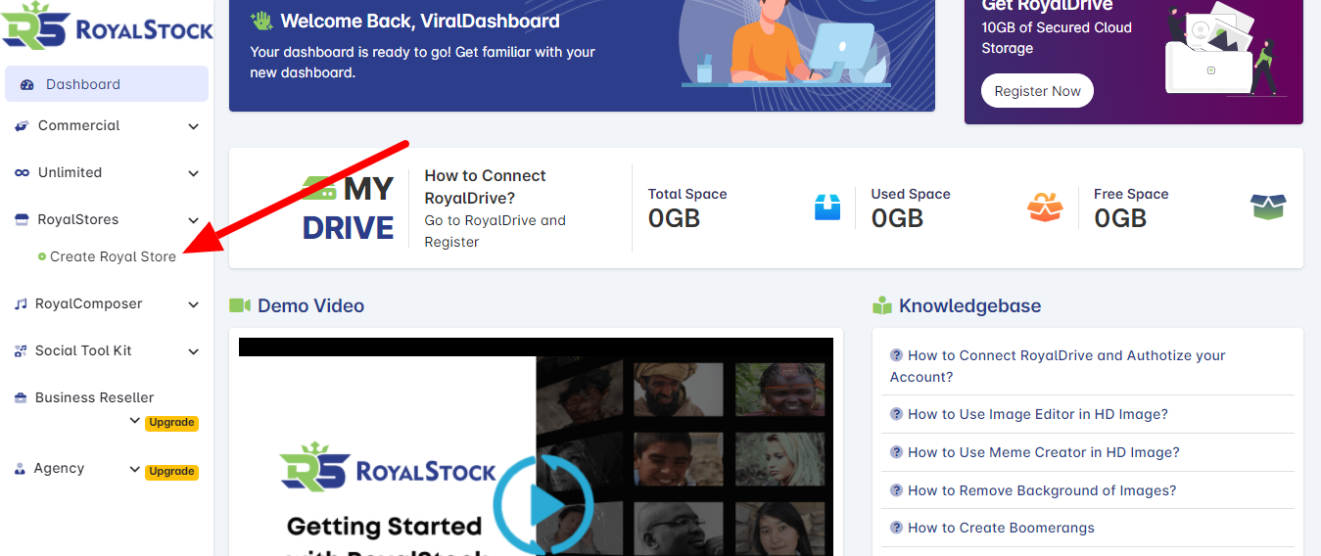Click question icon beside Connect RoyalDrive article
The width and height of the screenshot is (1321, 556).
896,355
